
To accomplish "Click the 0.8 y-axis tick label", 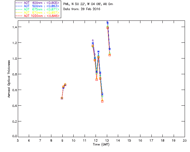I will 15,74.
